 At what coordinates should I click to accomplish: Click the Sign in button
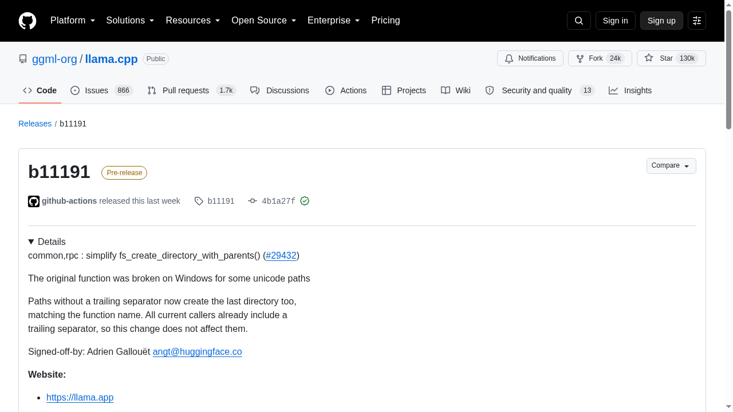(x=616, y=21)
